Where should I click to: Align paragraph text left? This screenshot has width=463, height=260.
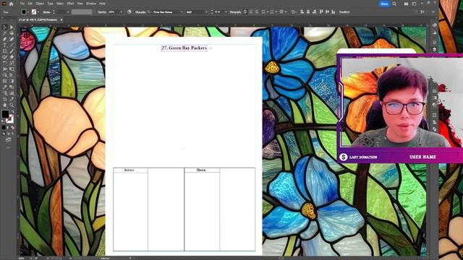click(245, 12)
